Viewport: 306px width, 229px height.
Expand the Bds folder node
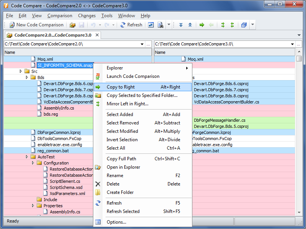click(27, 77)
